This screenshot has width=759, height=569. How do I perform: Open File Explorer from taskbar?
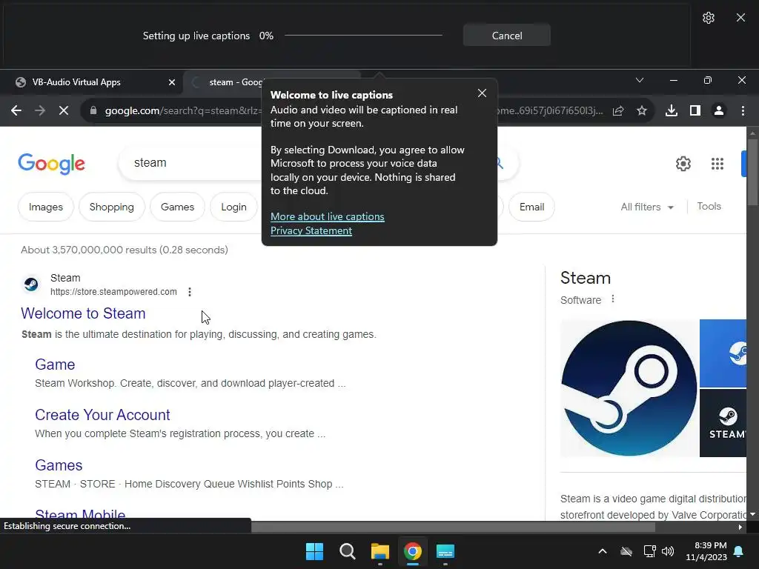tap(380, 551)
